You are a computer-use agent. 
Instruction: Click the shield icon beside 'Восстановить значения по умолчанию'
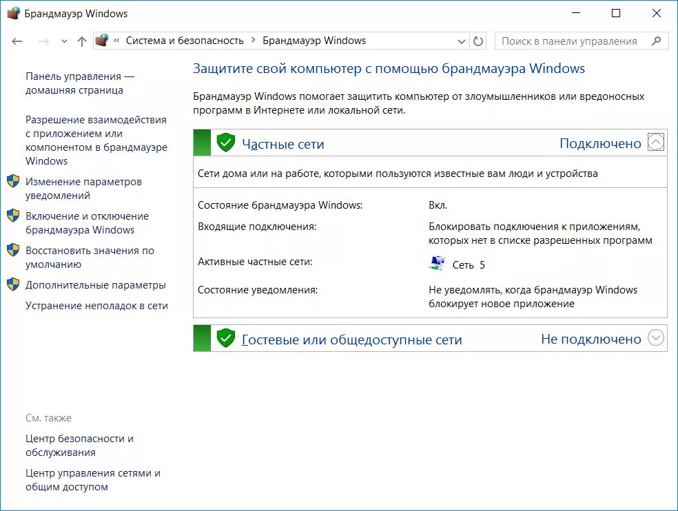[13, 250]
